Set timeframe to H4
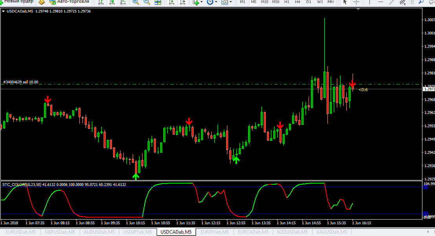This screenshot has height=236, width=435. (298, 2)
